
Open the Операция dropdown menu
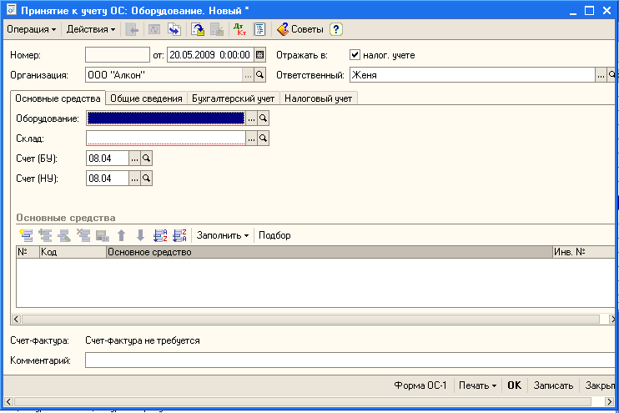tap(32, 29)
